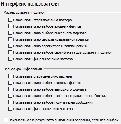Click the 'Мастер создания подписи' group header

pos(24,12)
